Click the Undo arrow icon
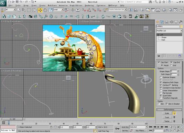 [x=21, y=2]
